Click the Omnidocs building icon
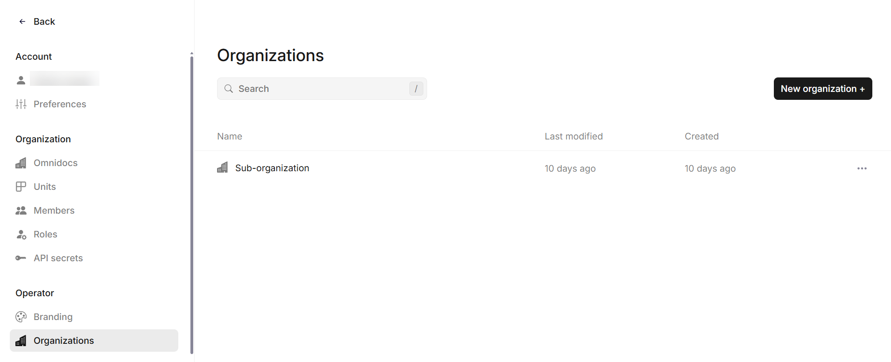This screenshot has height=362, width=891. pyautogui.click(x=21, y=163)
